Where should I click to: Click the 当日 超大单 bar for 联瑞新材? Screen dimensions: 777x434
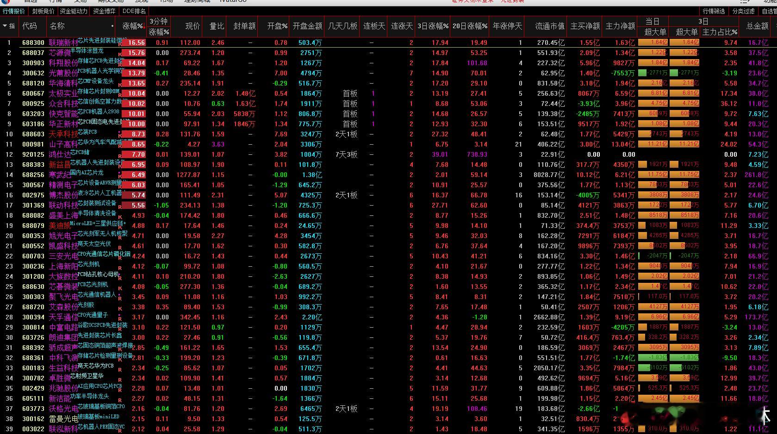click(653, 43)
